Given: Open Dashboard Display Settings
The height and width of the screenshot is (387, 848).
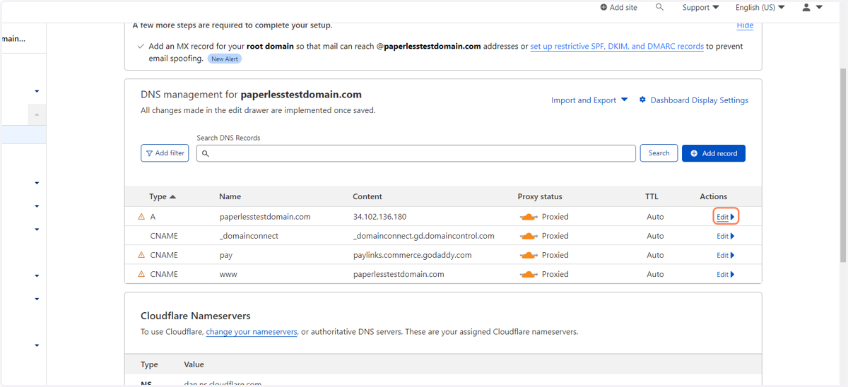Looking at the screenshot, I should tap(693, 100).
